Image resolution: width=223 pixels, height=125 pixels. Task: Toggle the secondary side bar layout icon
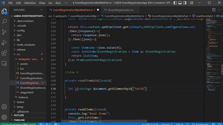point(185,3)
